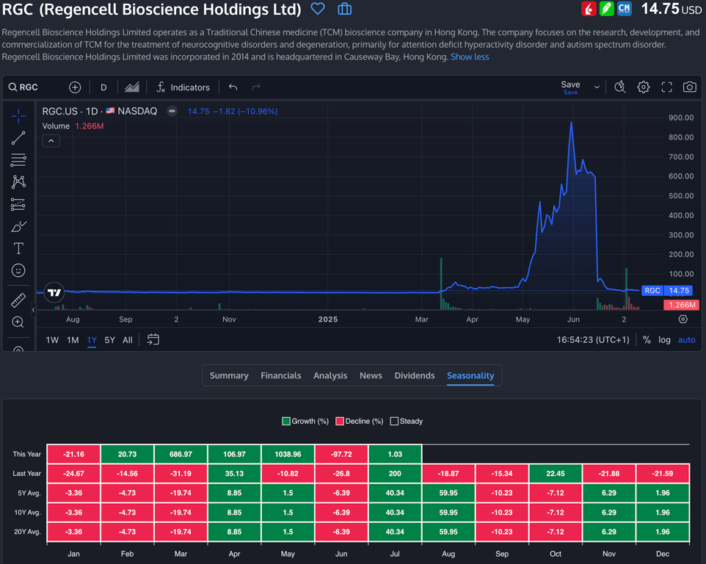Open the emoji icons tool
This screenshot has width=706, height=564.
pyautogui.click(x=18, y=271)
